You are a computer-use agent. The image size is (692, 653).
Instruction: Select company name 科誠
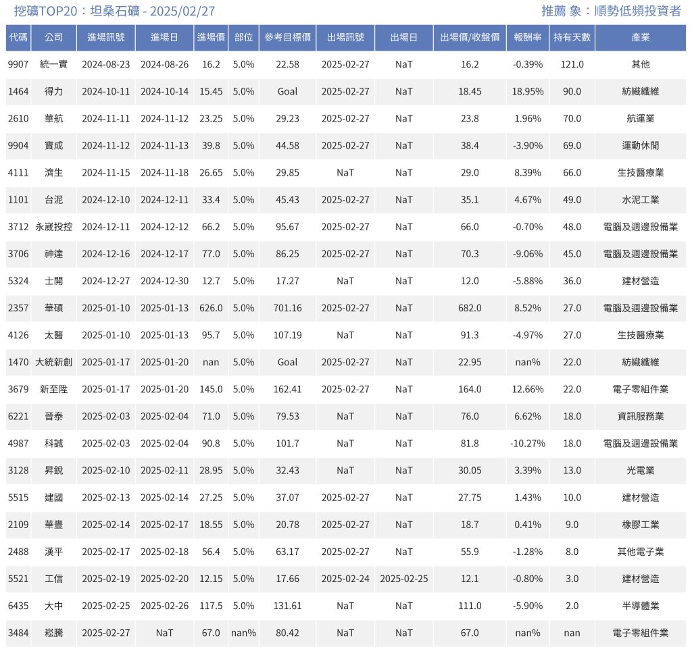[54, 444]
